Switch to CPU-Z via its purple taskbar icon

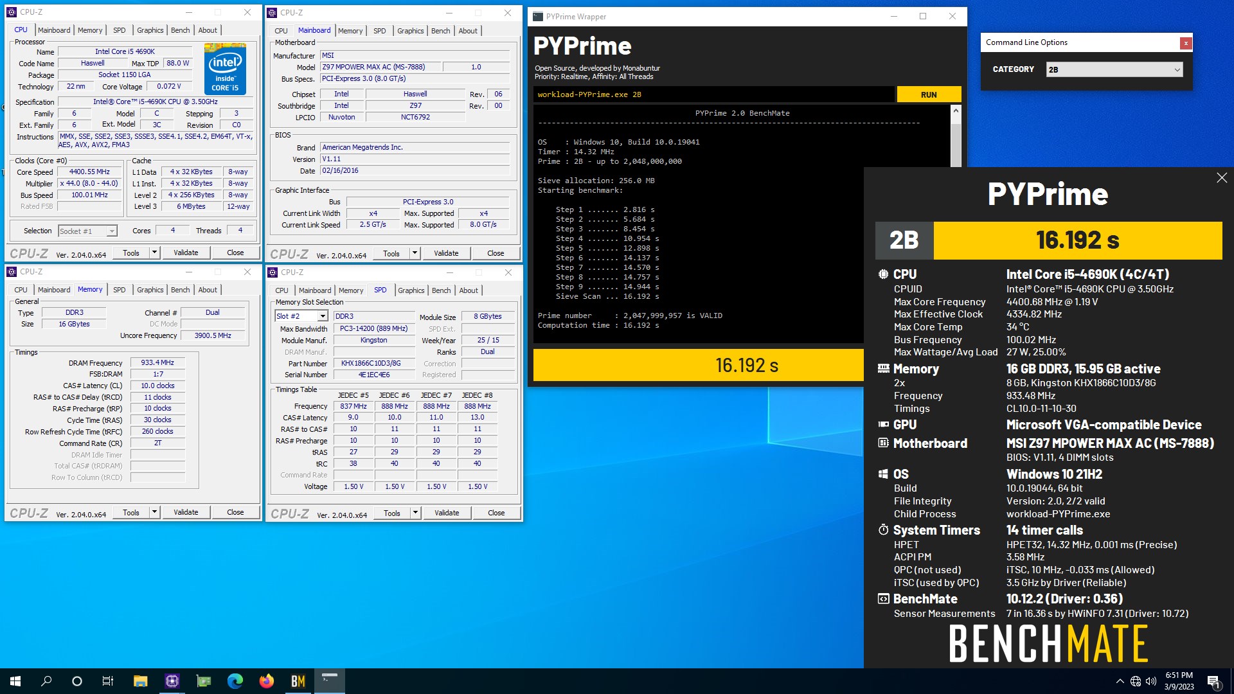click(172, 681)
